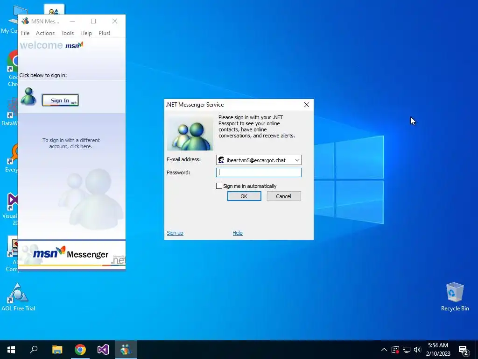Open the network tray icon

pyautogui.click(x=407, y=350)
